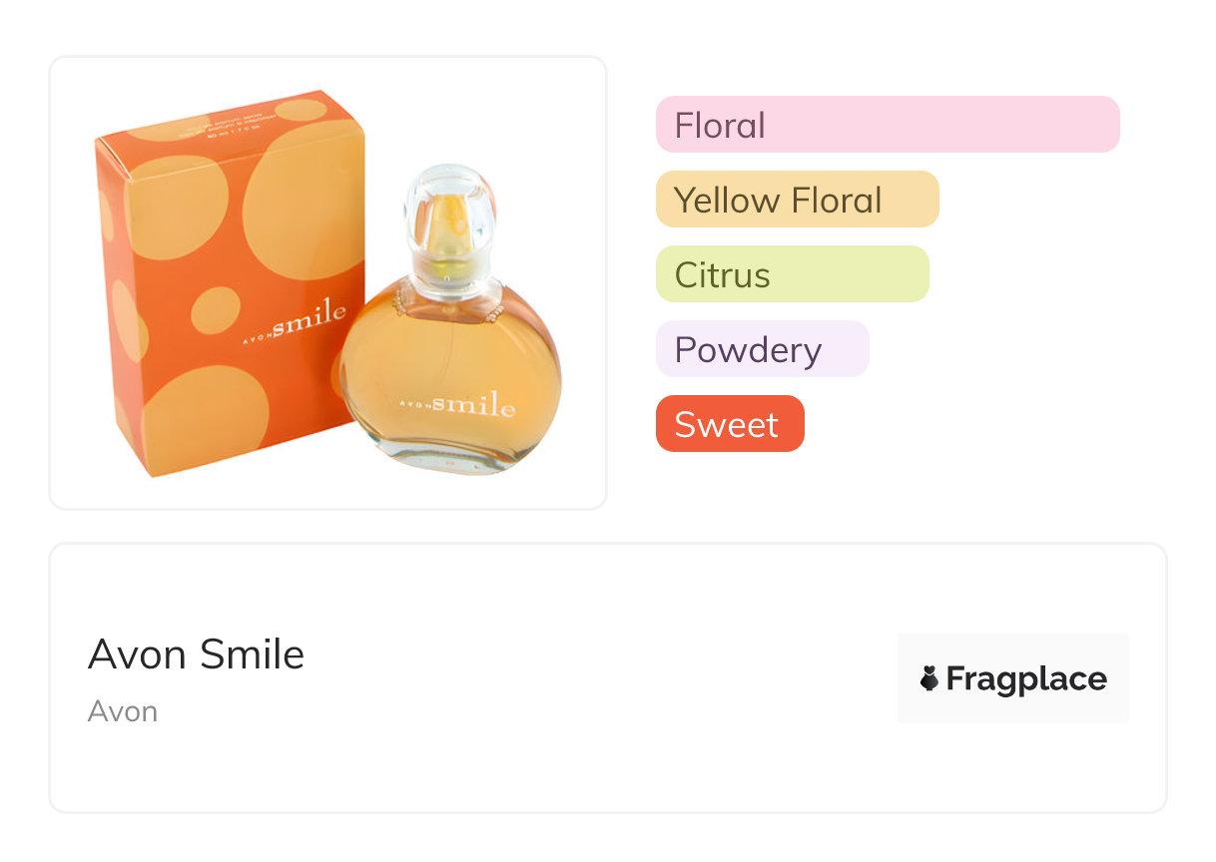Click the green Citrus accord bar
Screen dimensions: 1216x862
(x=792, y=274)
